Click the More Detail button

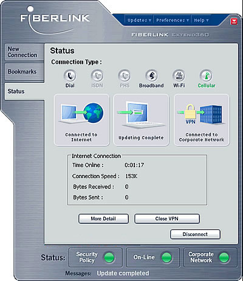[103, 219]
